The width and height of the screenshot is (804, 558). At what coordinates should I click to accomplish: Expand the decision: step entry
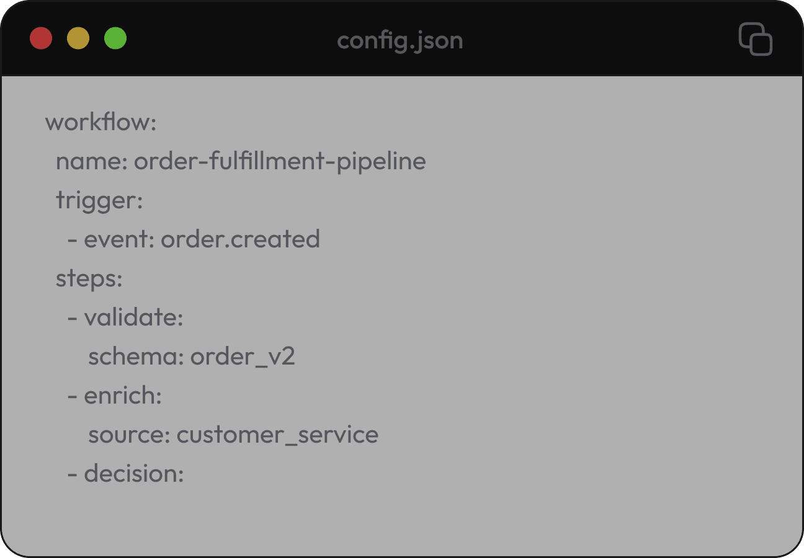(x=125, y=473)
